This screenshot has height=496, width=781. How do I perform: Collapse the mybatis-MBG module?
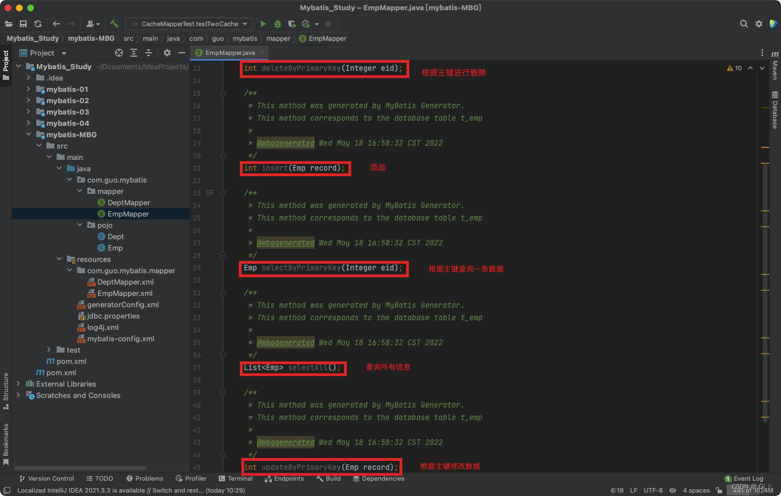(x=28, y=134)
